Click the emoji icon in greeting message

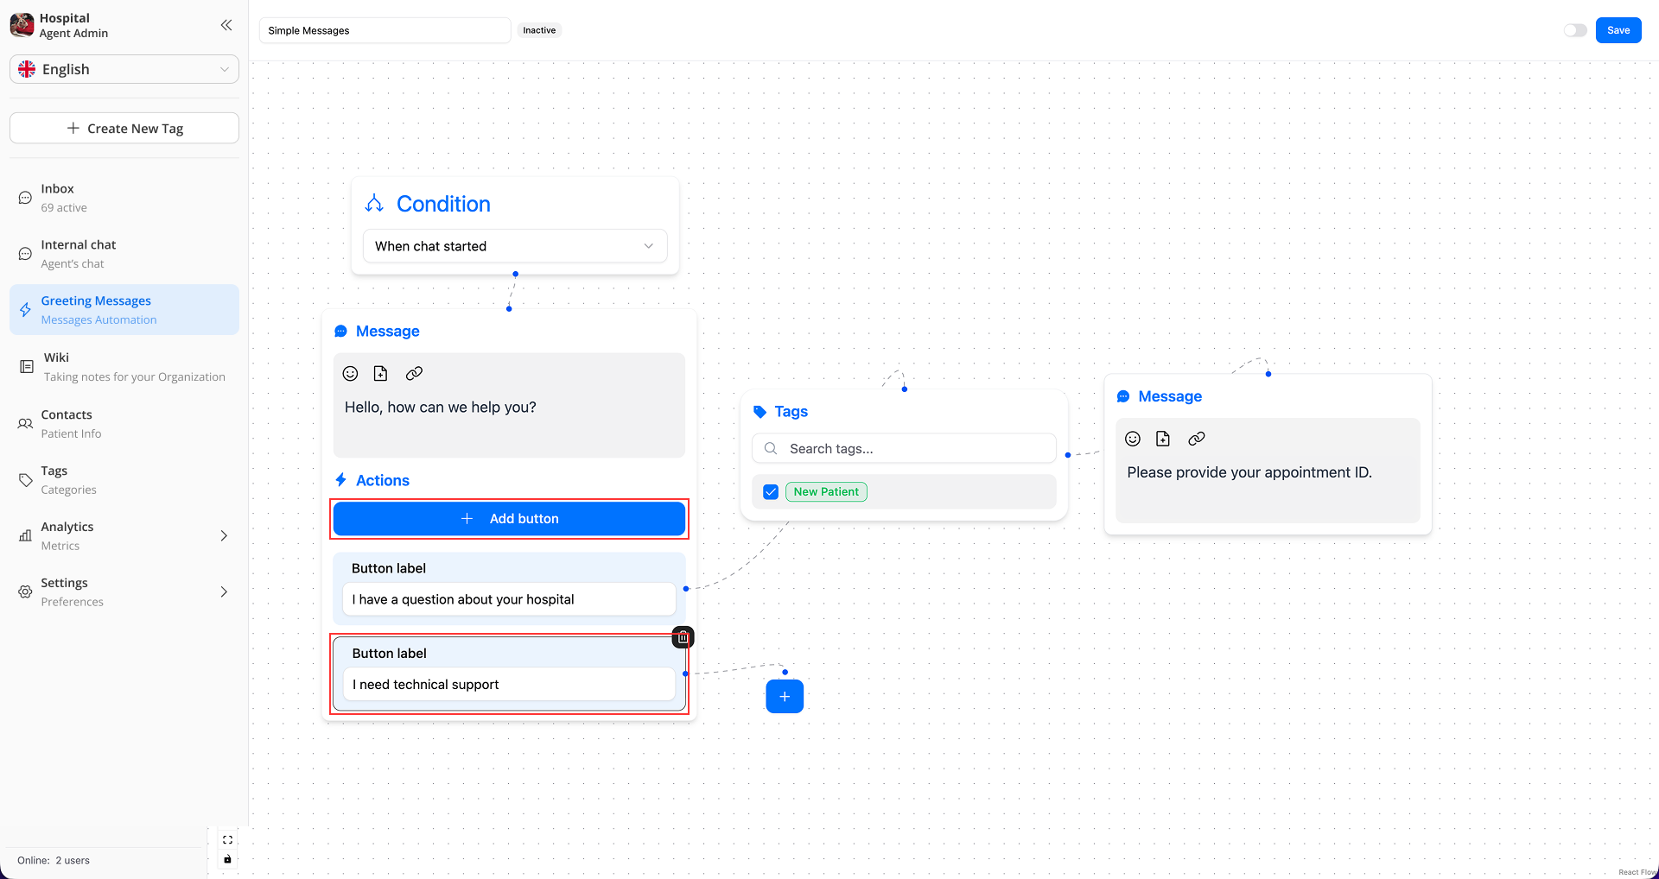(350, 373)
